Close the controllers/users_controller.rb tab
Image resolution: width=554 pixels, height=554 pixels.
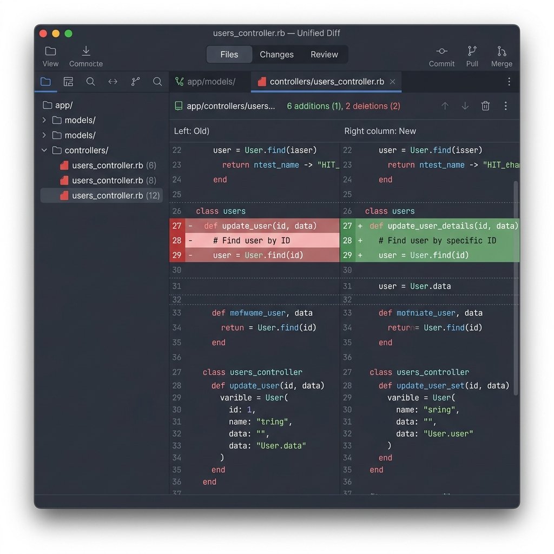[x=392, y=82]
